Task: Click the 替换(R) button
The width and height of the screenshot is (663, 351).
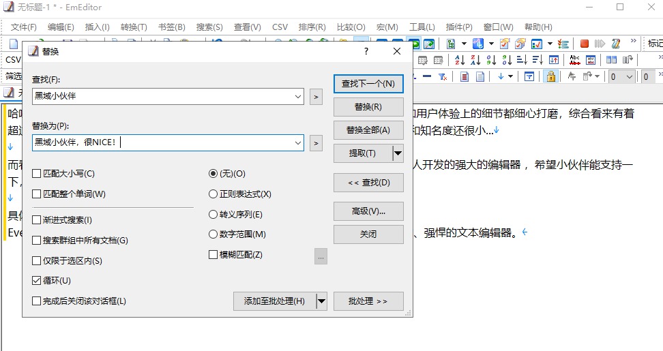Action: coord(368,107)
